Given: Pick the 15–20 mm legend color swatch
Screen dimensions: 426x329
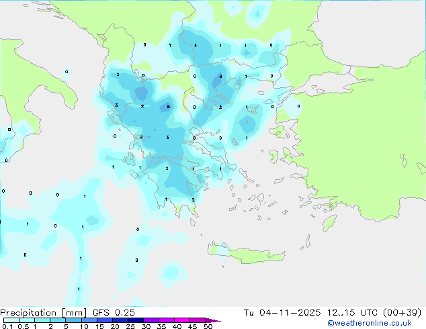Looking at the screenshot, I should pos(105,320).
